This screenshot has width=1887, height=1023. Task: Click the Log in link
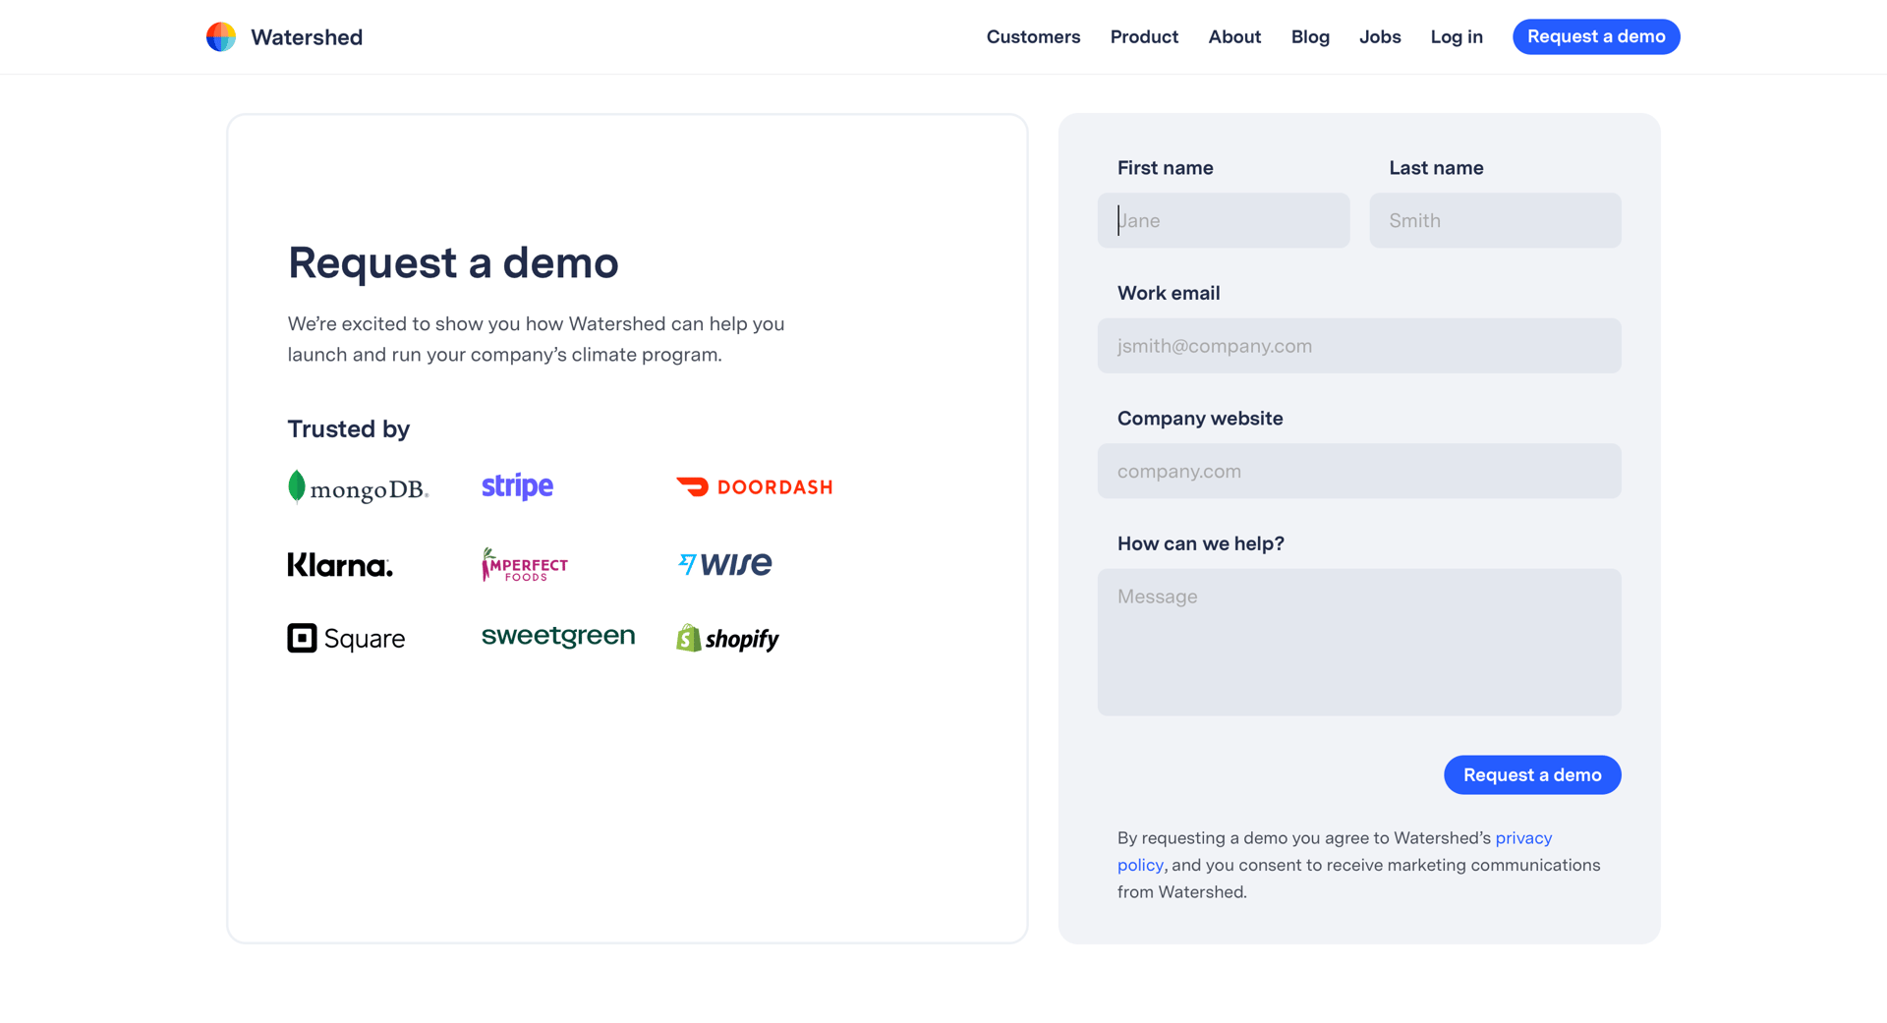[x=1456, y=36]
